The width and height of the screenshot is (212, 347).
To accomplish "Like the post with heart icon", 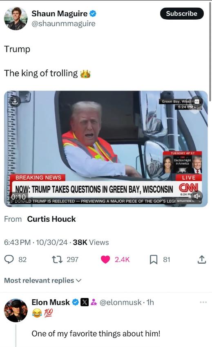I will [105, 259].
